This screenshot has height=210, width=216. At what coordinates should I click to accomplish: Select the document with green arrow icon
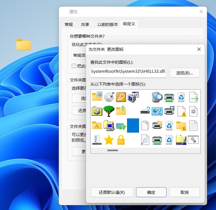tap(194, 97)
